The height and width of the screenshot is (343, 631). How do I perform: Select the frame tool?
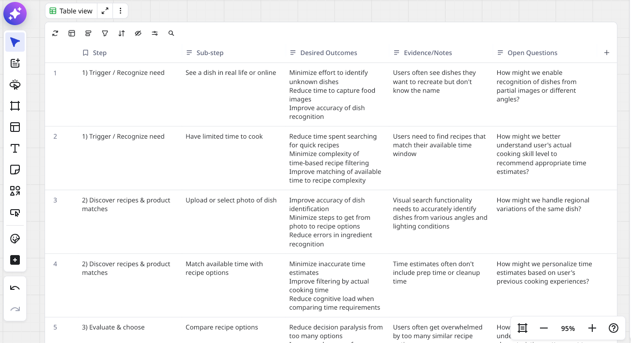(x=15, y=106)
